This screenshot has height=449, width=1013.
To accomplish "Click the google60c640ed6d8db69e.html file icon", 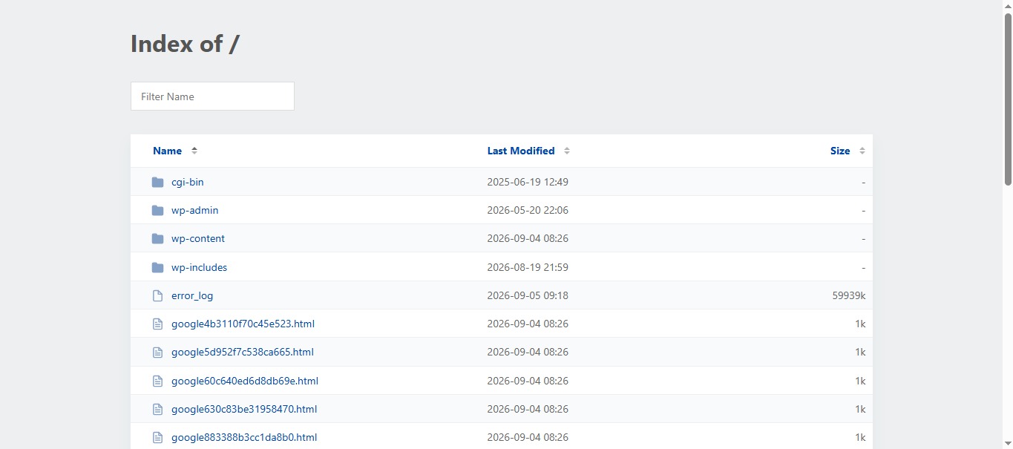I will (157, 381).
